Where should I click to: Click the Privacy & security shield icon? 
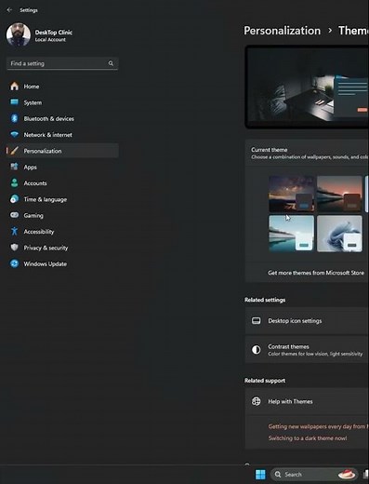[x=14, y=248]
